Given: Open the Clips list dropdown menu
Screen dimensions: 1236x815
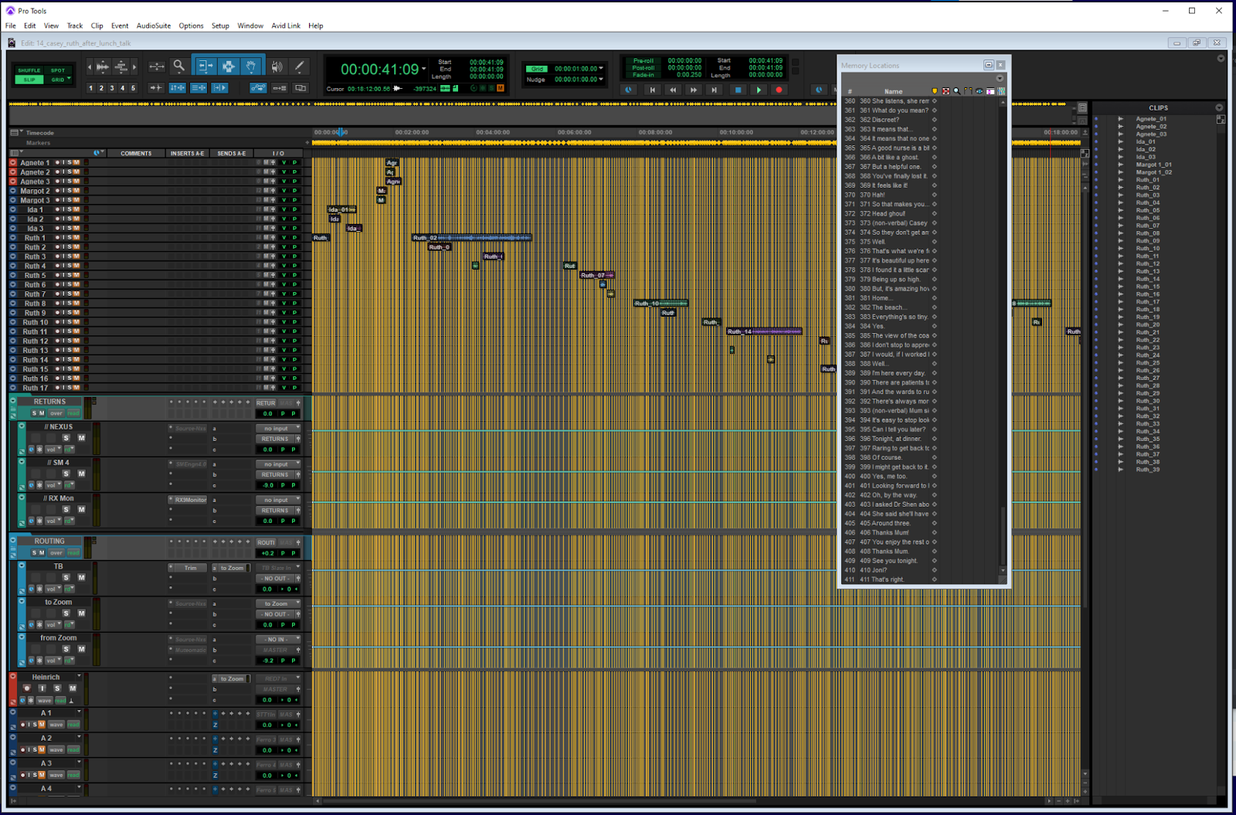Looking at the screenshot, I should click(1219, 107).
